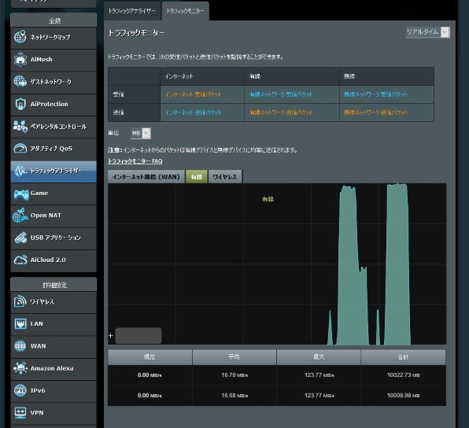469x428 pixels.
Task: Open the AiProtection shield icon
Action: 20,104
